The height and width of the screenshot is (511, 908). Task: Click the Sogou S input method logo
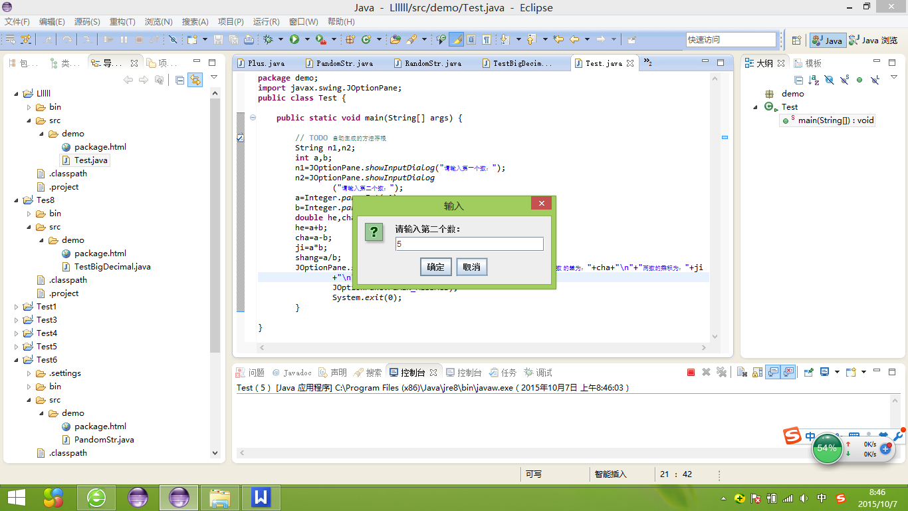[792, 436]
